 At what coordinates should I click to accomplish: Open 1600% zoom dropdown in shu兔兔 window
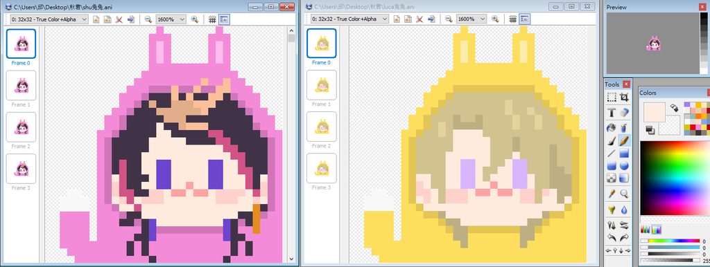coord(171,19)
